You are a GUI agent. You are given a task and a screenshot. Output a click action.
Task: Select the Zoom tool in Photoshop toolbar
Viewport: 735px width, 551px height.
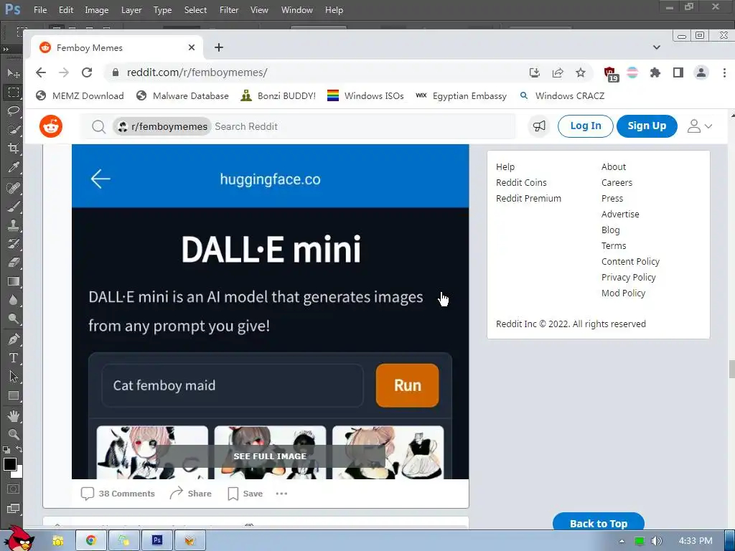13,434
